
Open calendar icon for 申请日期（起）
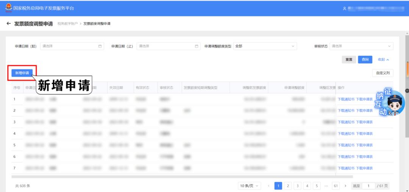click(100, 46)
